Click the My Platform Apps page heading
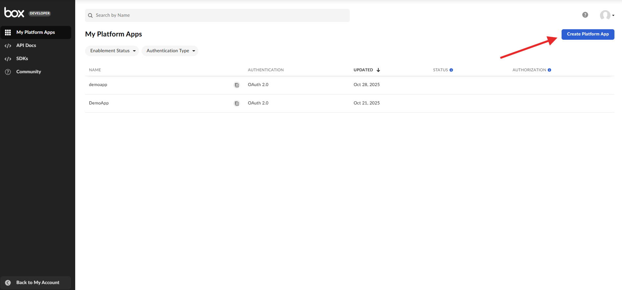The width and height of the screenshot is (622, 290). click(x=114, y=34)
